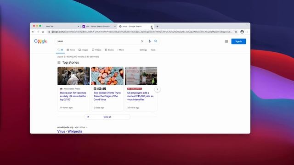This screenshot has height=165, width=294.
Task: Click the blue Sign in button
Action: coord(238,41)
